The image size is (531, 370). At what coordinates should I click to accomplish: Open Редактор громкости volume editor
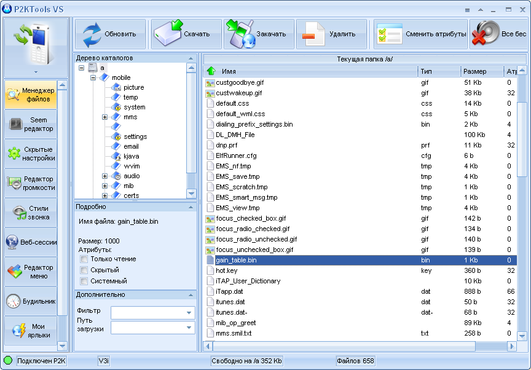31,183
